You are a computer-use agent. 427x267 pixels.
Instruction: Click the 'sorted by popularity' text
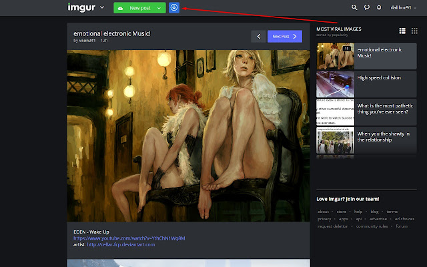coord(332,35)
